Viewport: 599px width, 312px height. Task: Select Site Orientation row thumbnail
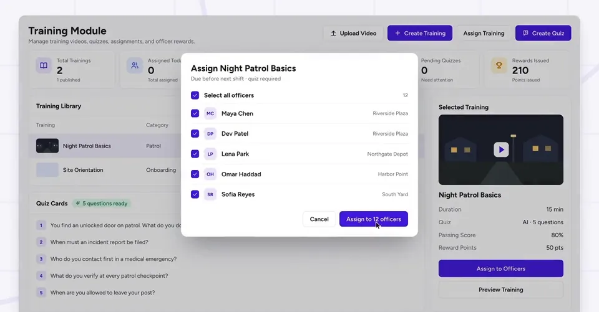click(47, 170)
